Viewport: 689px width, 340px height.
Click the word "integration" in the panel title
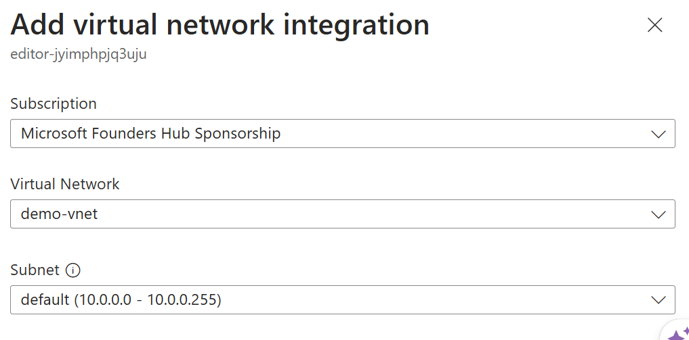(356, 26)
